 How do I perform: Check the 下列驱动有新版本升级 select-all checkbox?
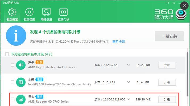pos(7,54)
